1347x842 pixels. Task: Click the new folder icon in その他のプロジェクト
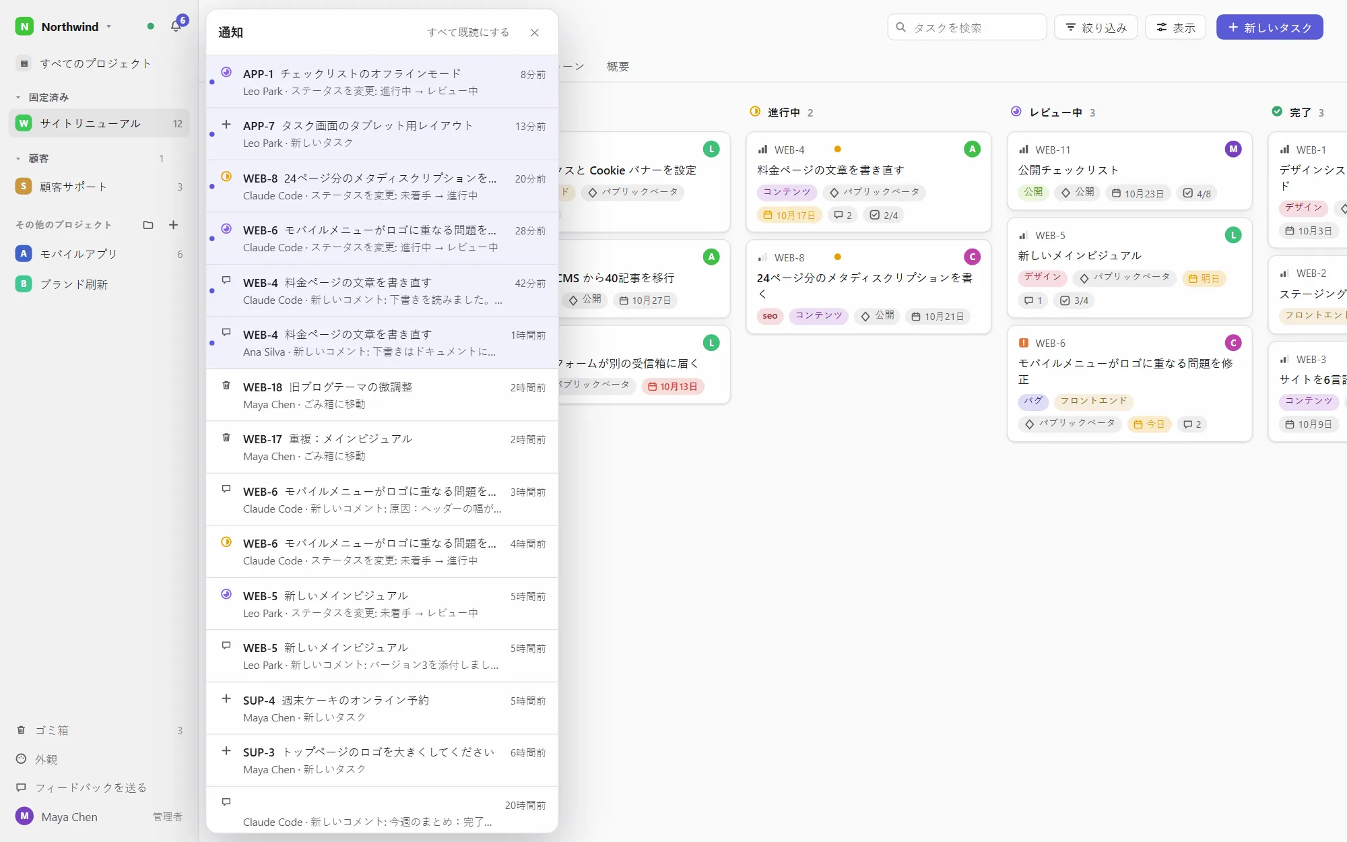click(148, 225)
